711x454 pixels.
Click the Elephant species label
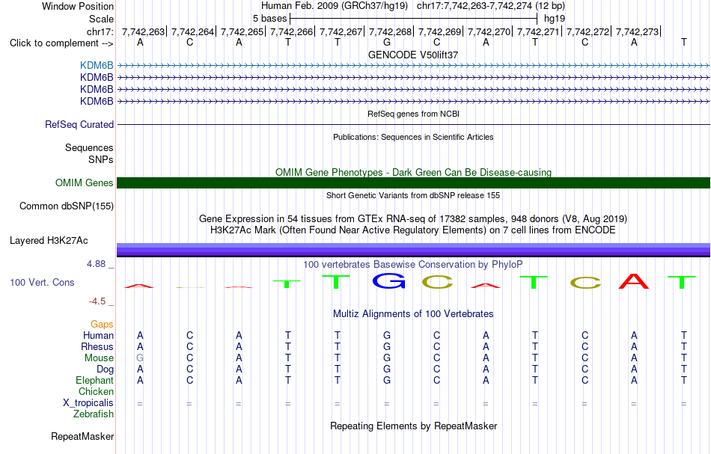point(94,380)
